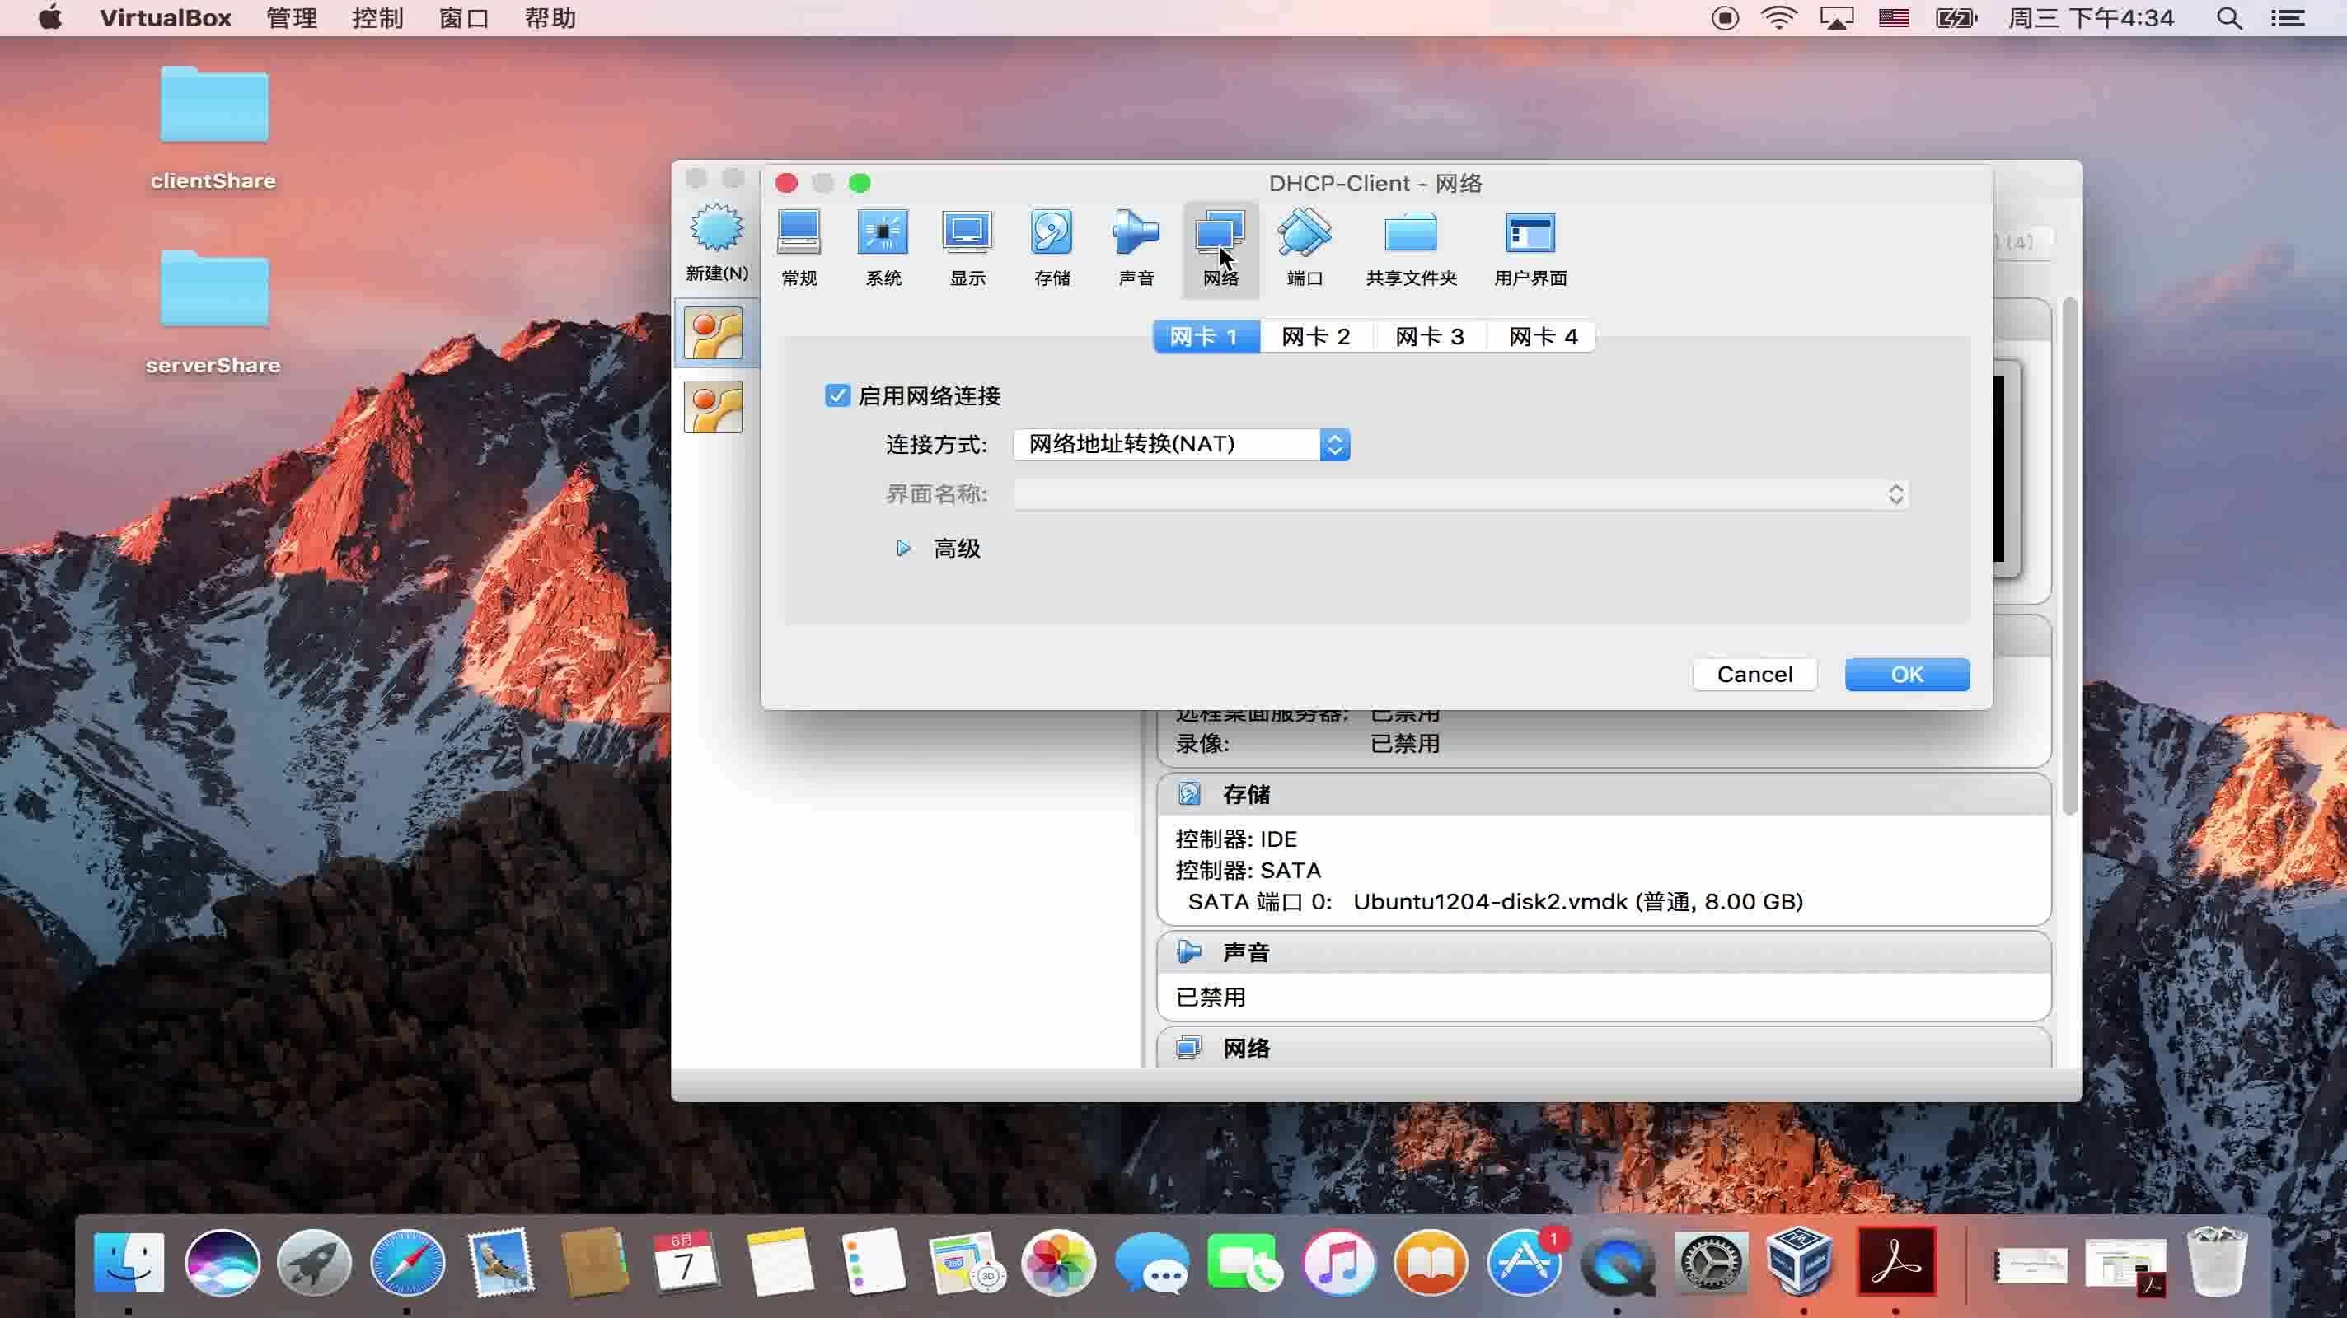Open Spotlight search in menu bar
Viewport: 2347px width, 1318px height.
click(2228, 18)
